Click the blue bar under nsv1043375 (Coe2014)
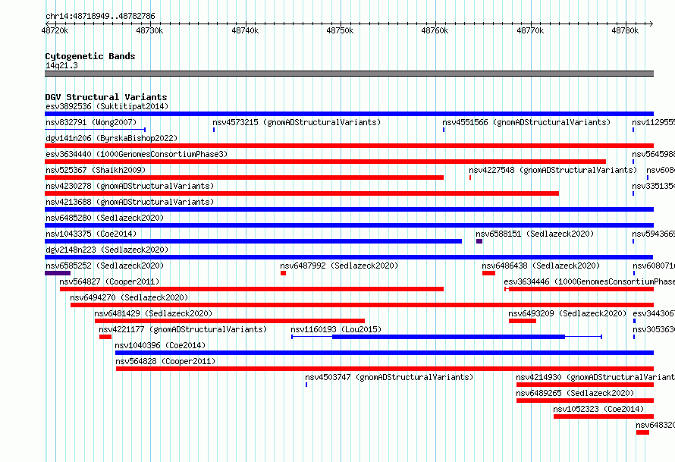Viewport: 675px width, 462px height. (253, 241)
